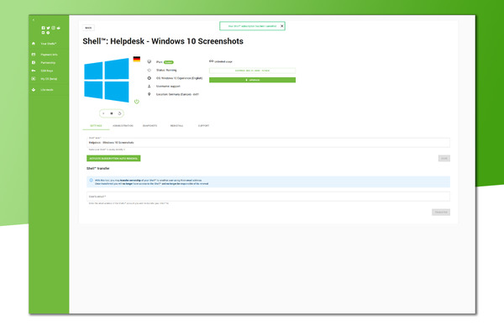Switch to the Support tab
This screenshot has height=336, width=504.
pos(203,124)
